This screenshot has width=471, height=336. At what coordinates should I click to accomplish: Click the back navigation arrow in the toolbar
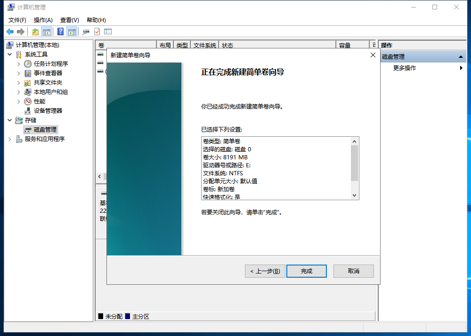(x=9, y=31)
